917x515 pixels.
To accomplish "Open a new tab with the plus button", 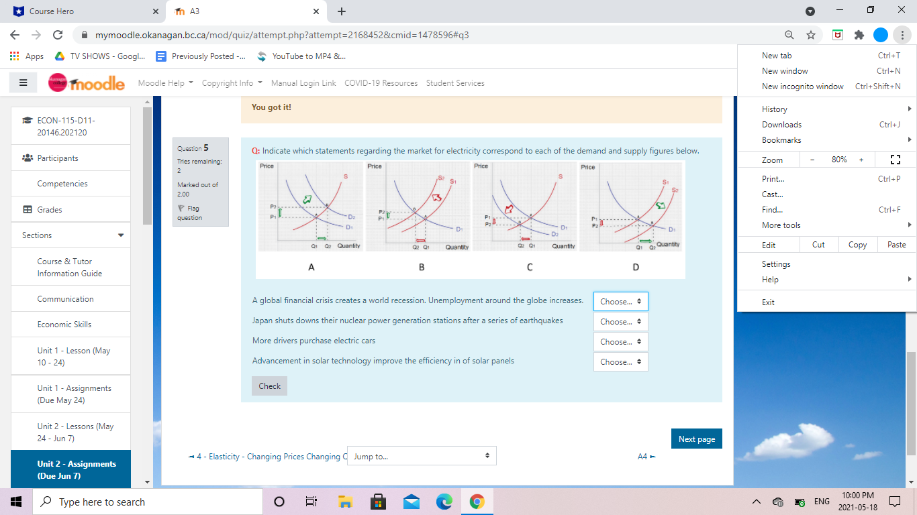I will click(x=341, y=11).
